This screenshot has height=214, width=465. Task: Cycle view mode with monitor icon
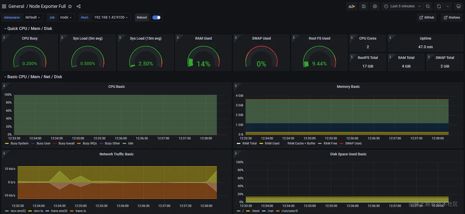point(459,6)
